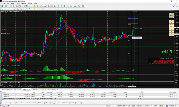179x107 pixels.
Task: Select H4 timeframe in toolbar
Action: 50,9
